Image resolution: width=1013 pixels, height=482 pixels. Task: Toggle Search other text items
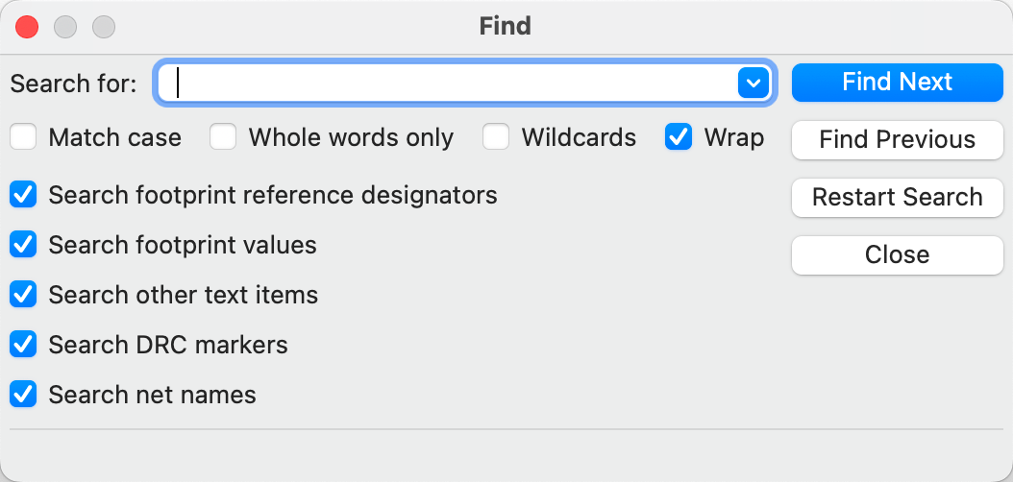coord(24,295)
